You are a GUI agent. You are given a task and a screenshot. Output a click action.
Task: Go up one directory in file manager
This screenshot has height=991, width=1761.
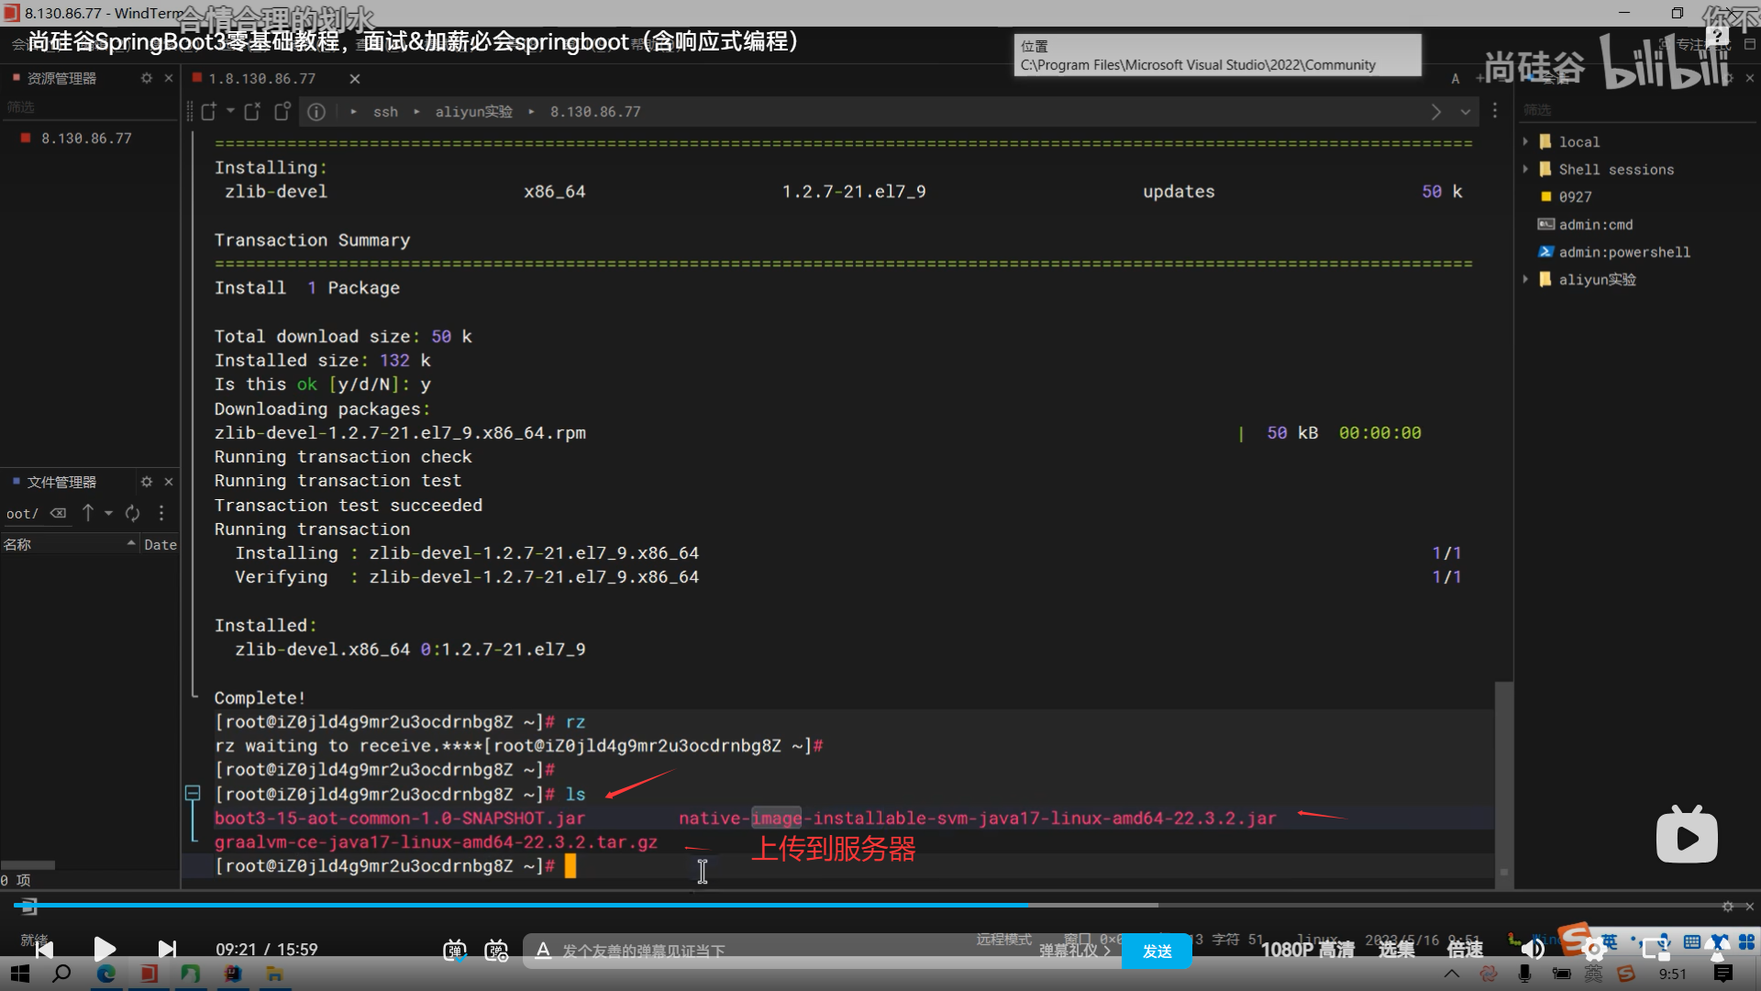88,513
